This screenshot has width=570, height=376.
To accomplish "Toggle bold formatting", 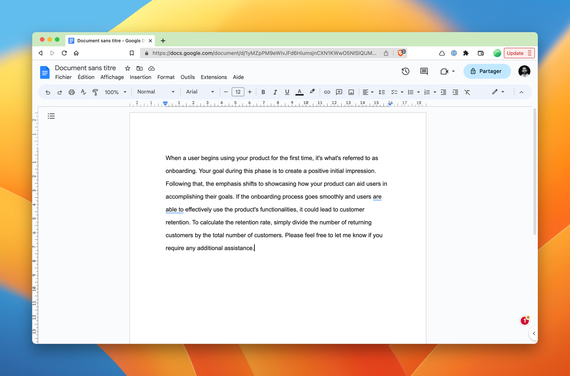I will (263, 92).
